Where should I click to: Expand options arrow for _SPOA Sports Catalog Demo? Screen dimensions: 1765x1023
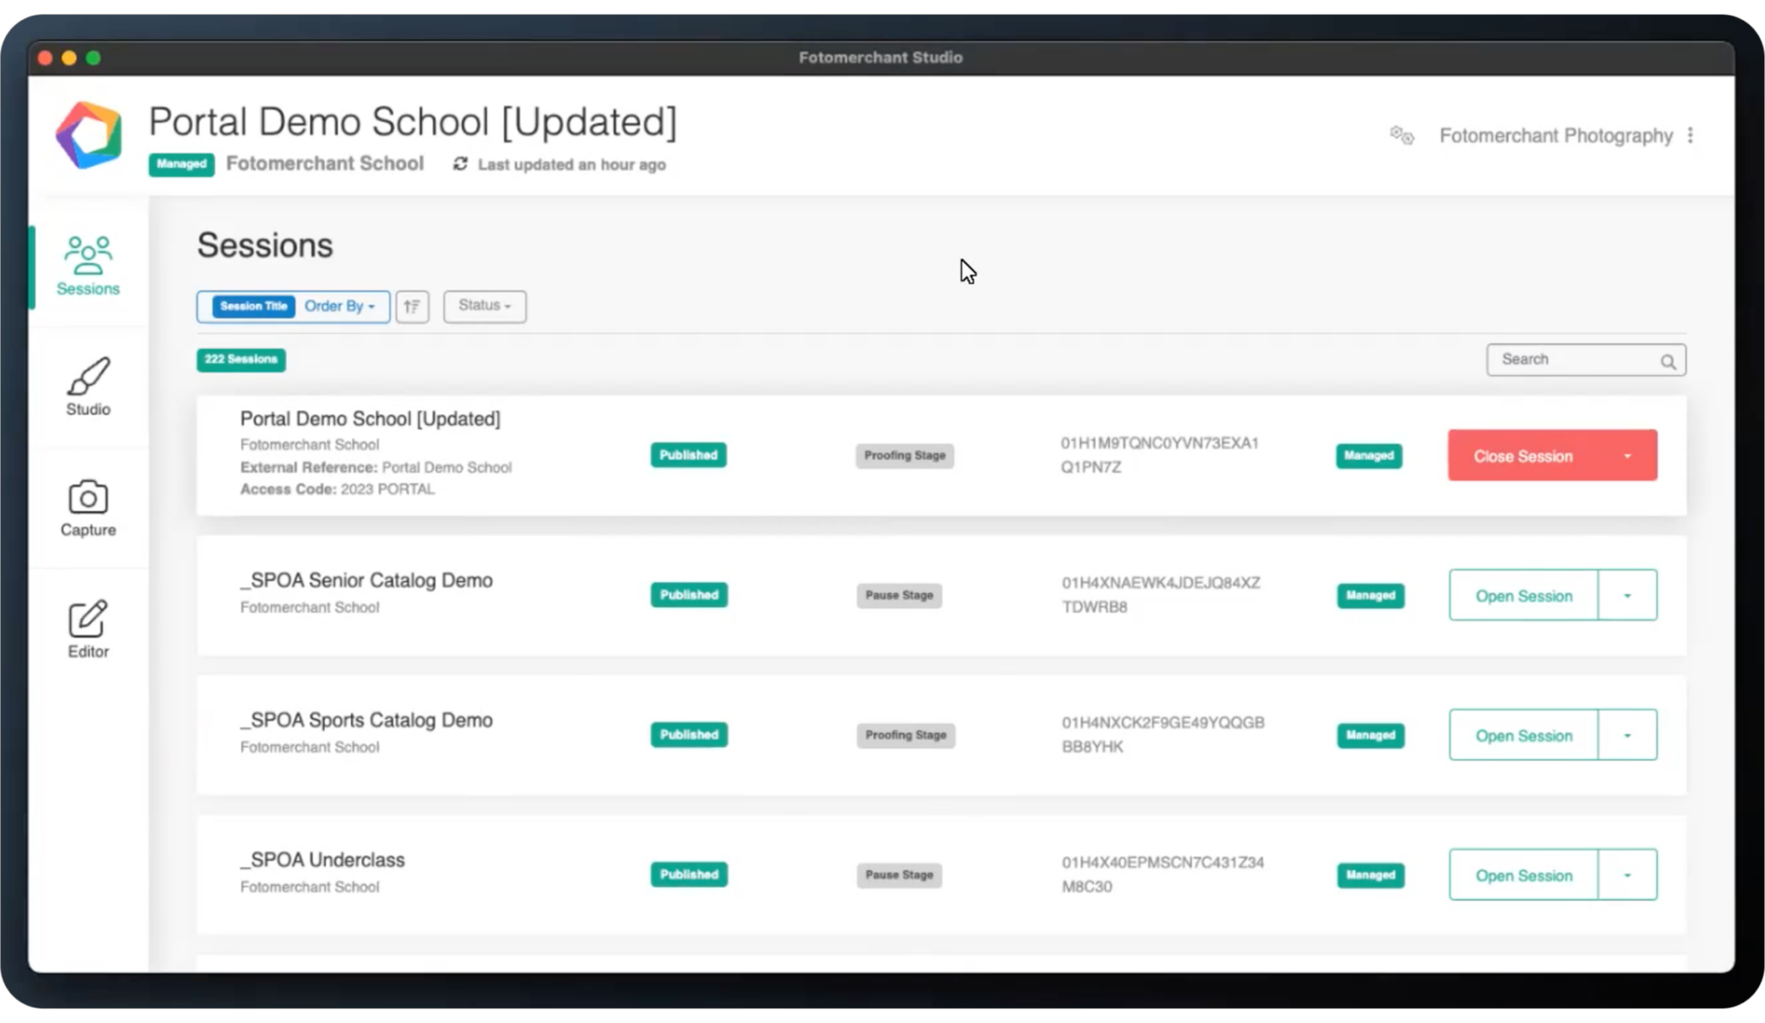[x=1627, y=735]
